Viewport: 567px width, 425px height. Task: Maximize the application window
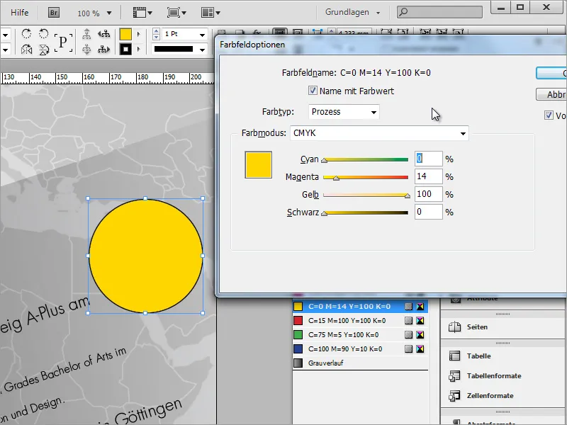pos(520,8)
